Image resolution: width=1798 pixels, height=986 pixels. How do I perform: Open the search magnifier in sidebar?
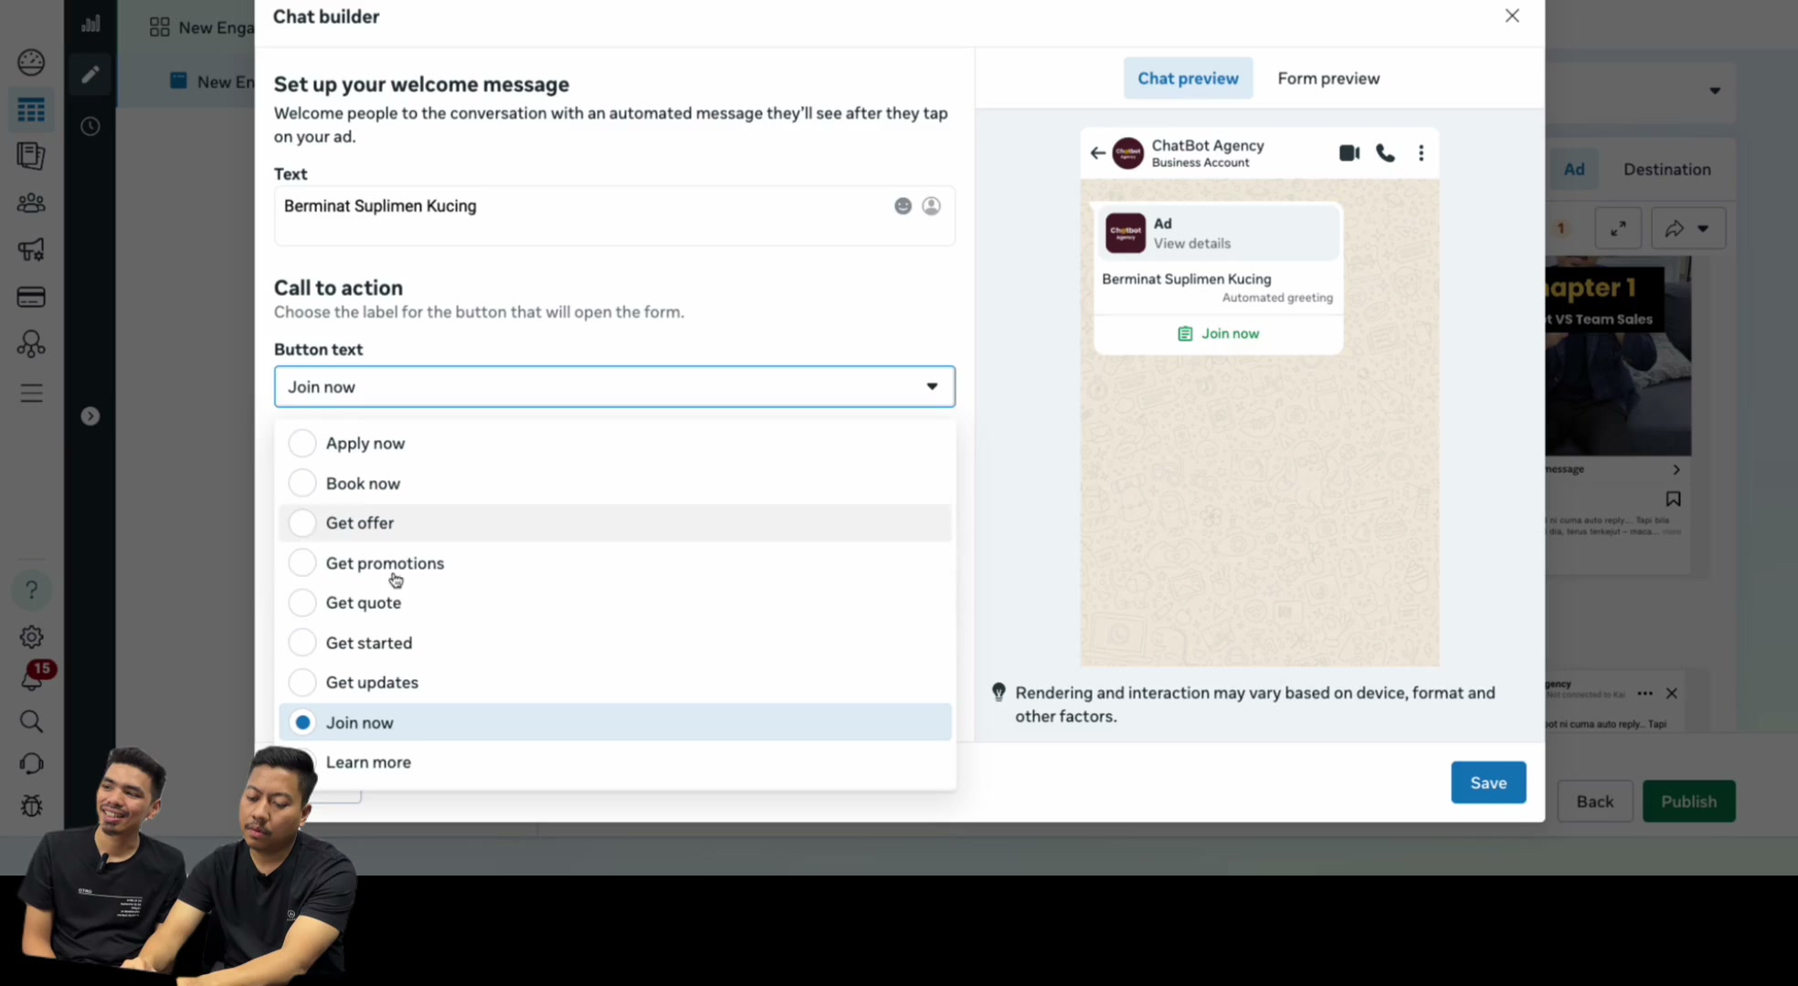[x=31, y=721]
